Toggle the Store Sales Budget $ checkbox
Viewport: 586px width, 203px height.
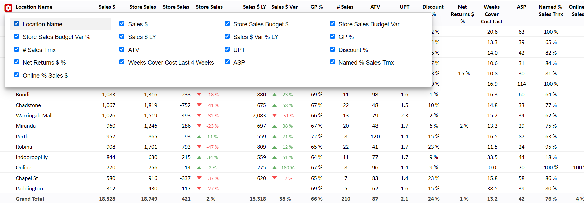click(227, 24)
